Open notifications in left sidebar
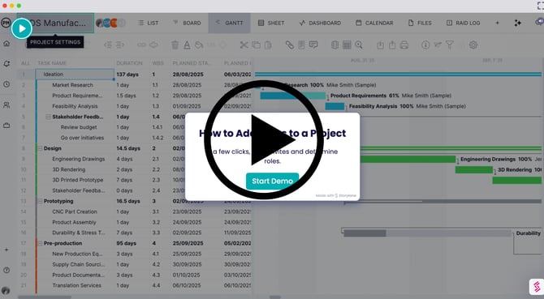Image resolution: width=544 pixels, height=299 pixels. (x=6, y=64)
